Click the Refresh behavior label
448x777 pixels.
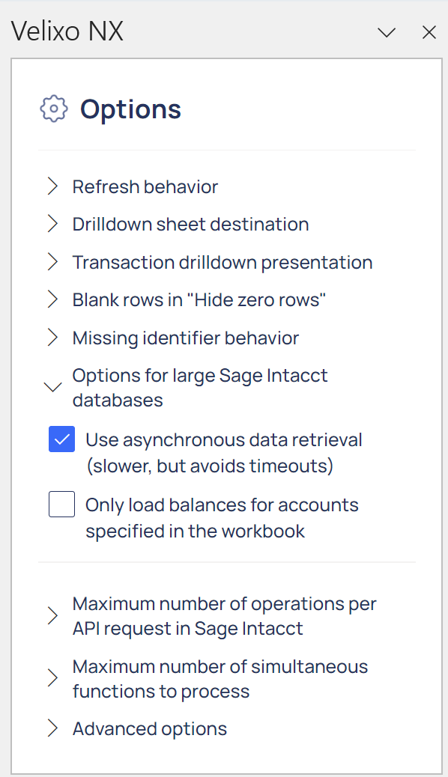(145, 187)
